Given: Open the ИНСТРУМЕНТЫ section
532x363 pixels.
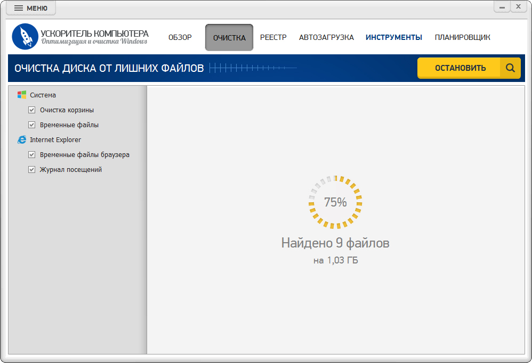Looking at the screenshot, I should [x=393, y=37].
